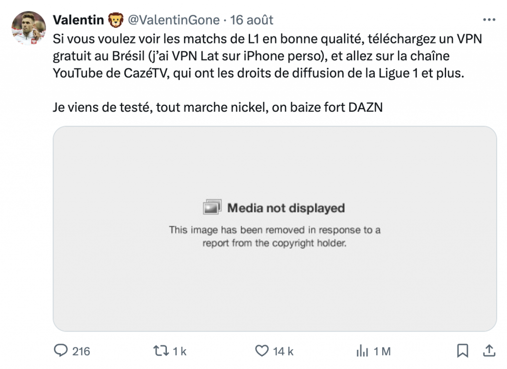This screenshot has height=369, width=507.
Task: Open the reply speech bubble icon
Action: (x=60, y=351)
